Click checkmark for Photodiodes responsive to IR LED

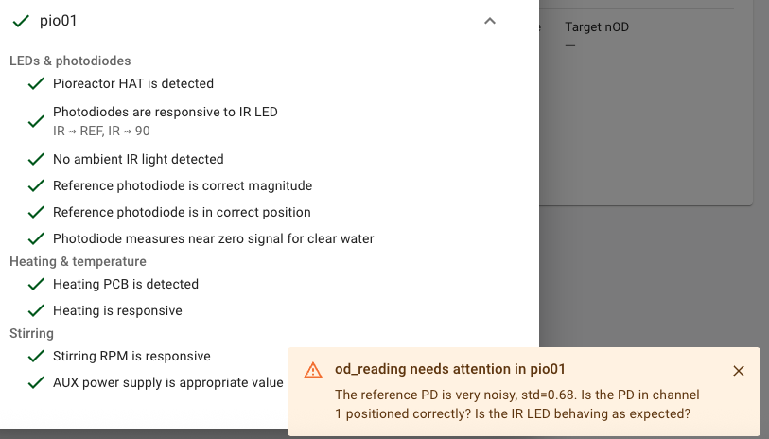click(x=37, y=121)
